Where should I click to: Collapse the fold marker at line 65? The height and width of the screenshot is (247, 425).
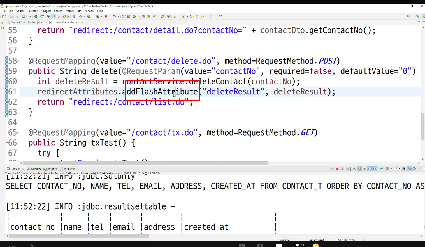click(18, 132)
